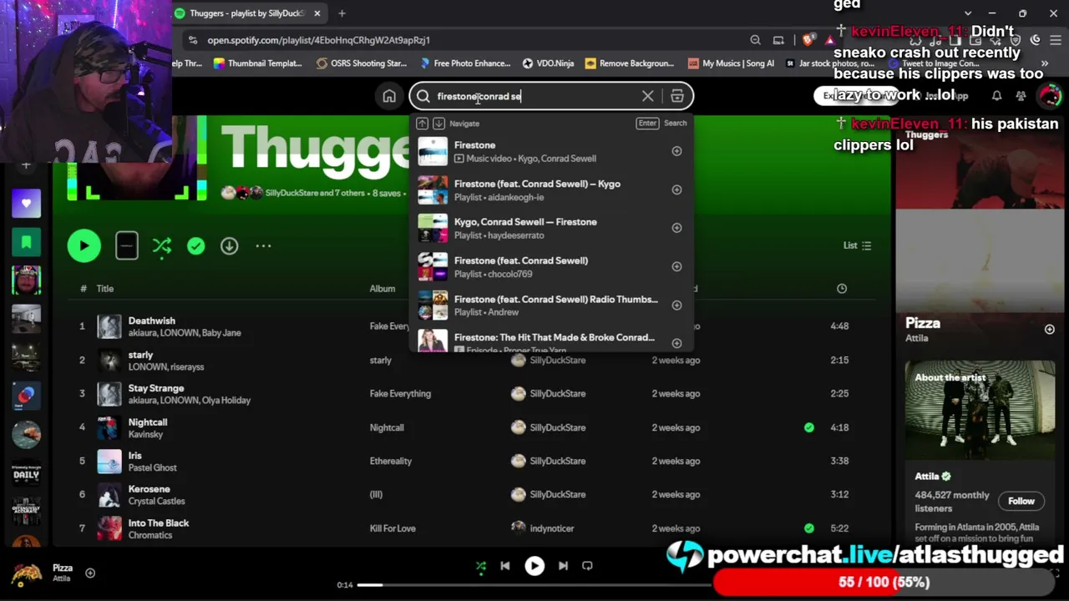The width and height of the screenshot is (1069, 601).
Task: Toggle repeat in the player bar
Action: 587,566
